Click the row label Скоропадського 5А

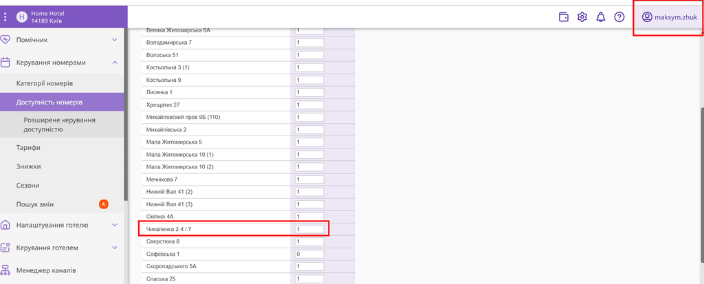(x=171, y=267)
